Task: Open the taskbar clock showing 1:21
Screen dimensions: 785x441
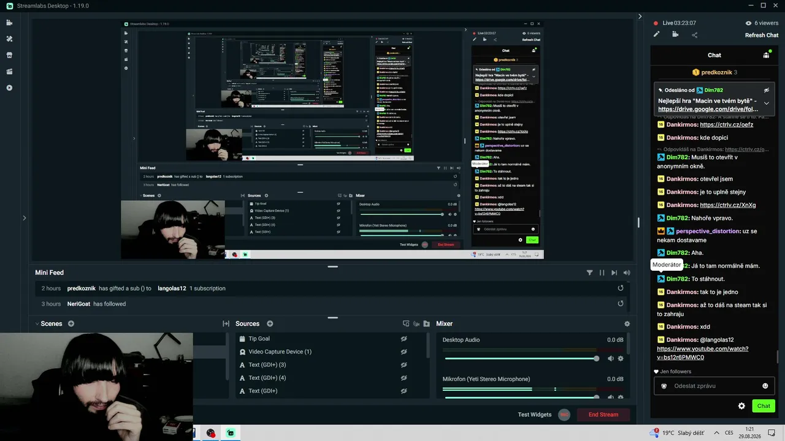Action: click(749, 433)
